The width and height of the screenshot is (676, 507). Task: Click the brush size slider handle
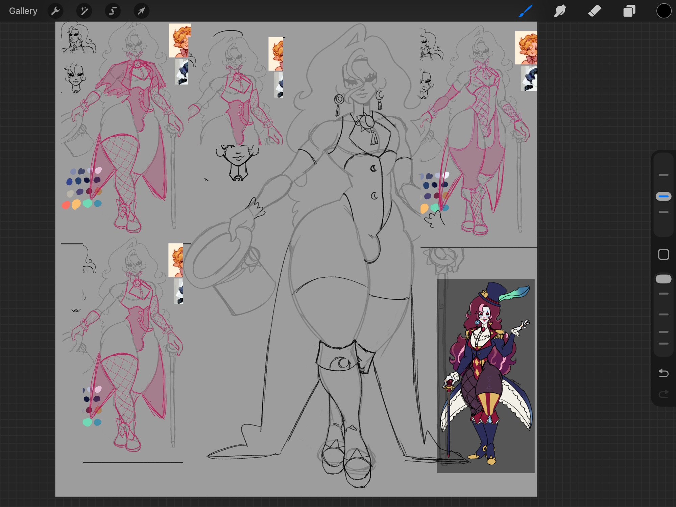click(x=663, y=196)
